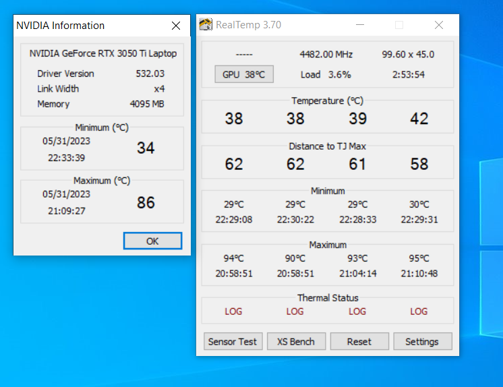The height and width of the screenshot is (387, 503).
Task: Click the RealTemp app icon in title bar
Action: (x=206, y=25)
